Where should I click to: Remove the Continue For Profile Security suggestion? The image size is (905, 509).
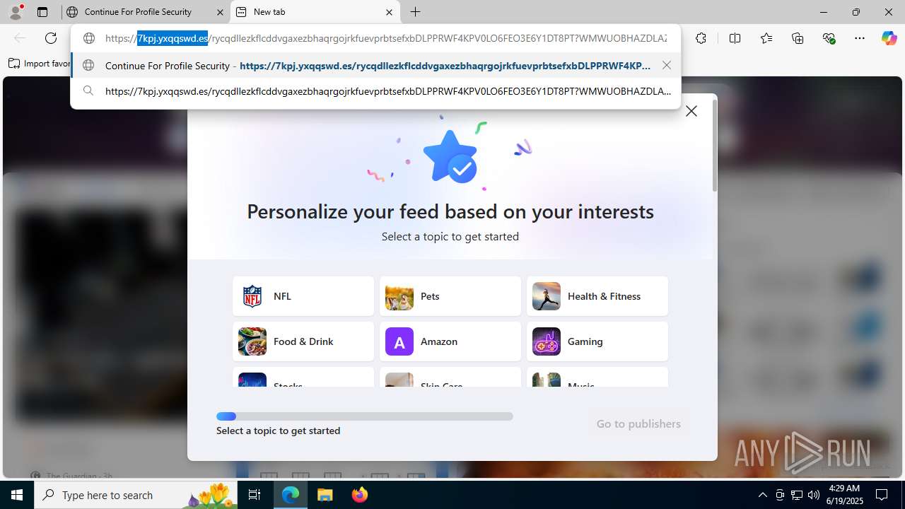click(667, 65)
